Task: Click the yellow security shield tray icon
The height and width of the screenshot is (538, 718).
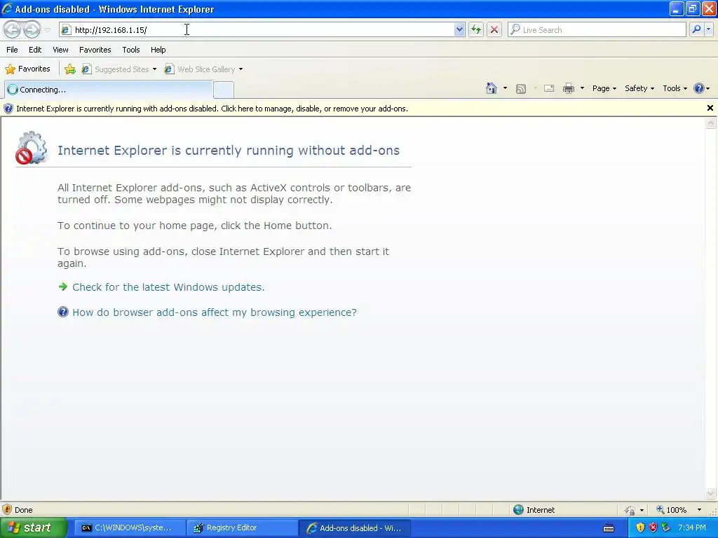Action: (640, 527)
